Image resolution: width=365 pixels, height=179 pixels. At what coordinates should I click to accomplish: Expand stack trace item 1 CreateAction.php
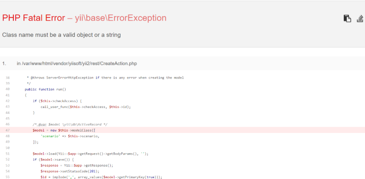[x=183, y=63]
